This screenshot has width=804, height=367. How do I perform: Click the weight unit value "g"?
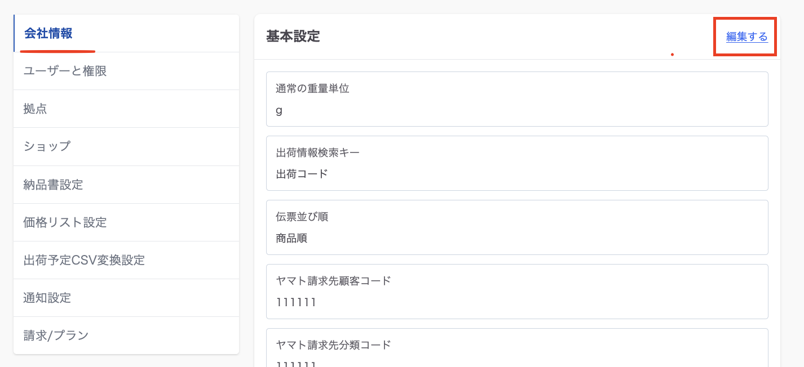tap(279, 110)
